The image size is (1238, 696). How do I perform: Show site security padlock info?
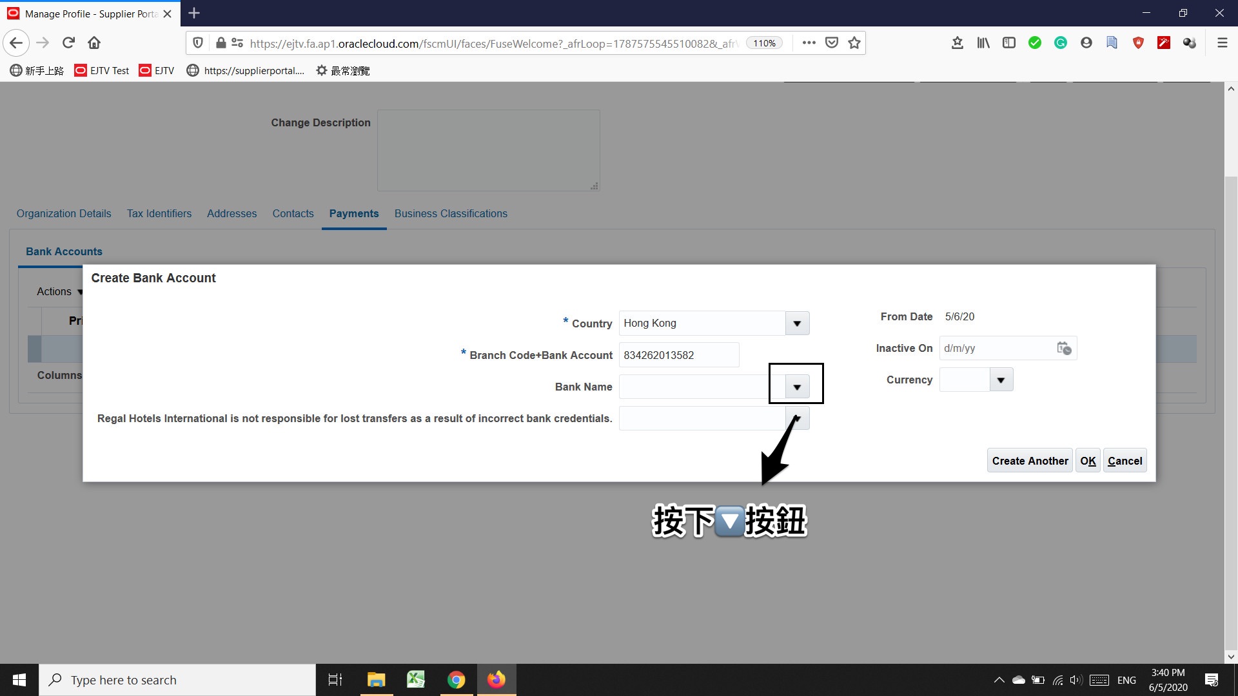[221, 43]
